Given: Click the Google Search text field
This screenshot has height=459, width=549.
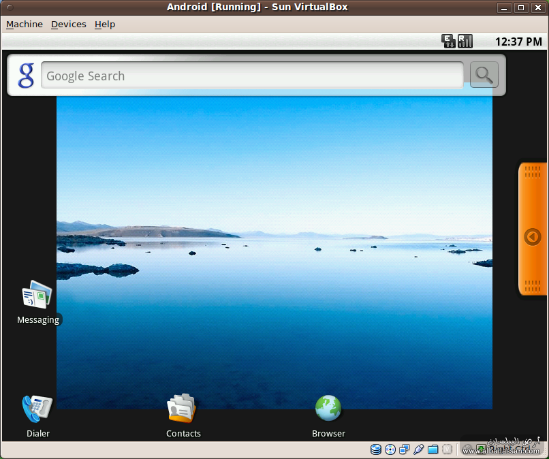Looking at the screenshot, I should [x=252, y=76].
